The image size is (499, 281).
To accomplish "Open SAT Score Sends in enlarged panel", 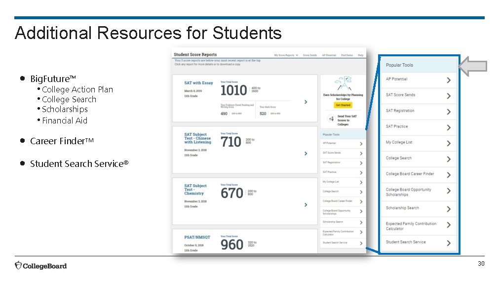I will (400, 95).
